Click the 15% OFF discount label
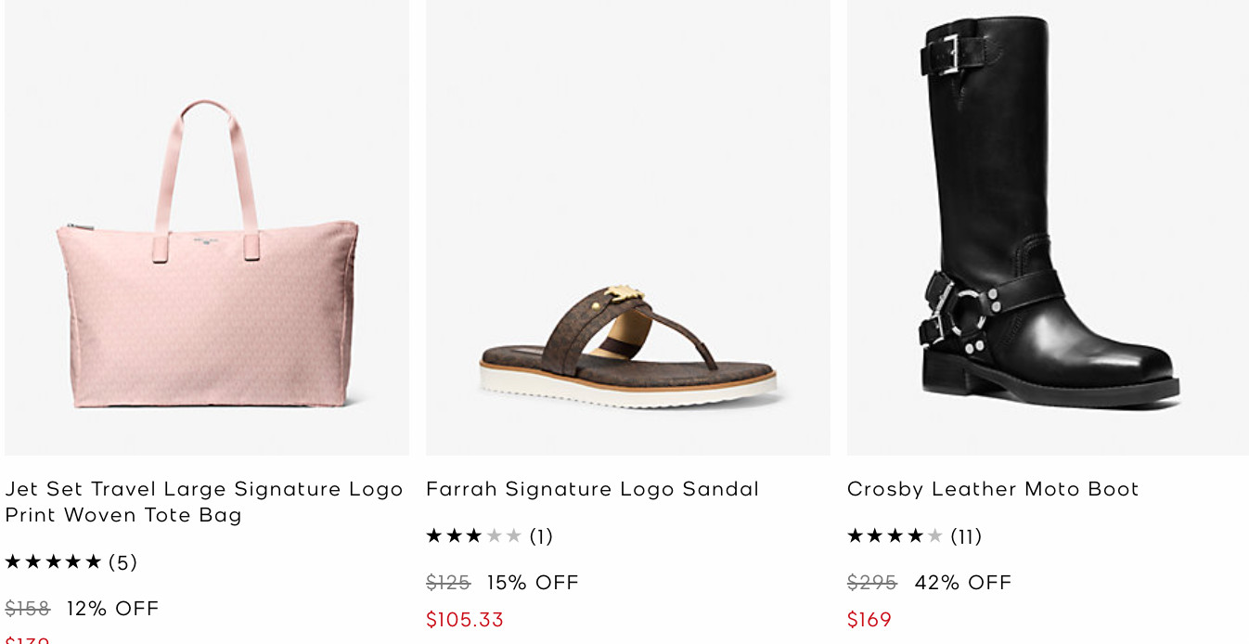 [x=533, y=583]
